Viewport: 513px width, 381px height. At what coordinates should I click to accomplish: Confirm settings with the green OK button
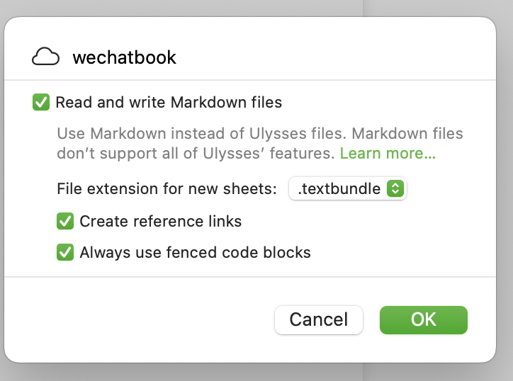pos(423,319)
